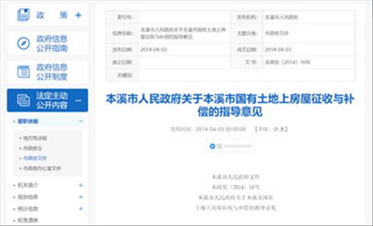Click 主题分类 value 市政府文件 in table
Screen dimensions: 373x226
pos(277,33)
